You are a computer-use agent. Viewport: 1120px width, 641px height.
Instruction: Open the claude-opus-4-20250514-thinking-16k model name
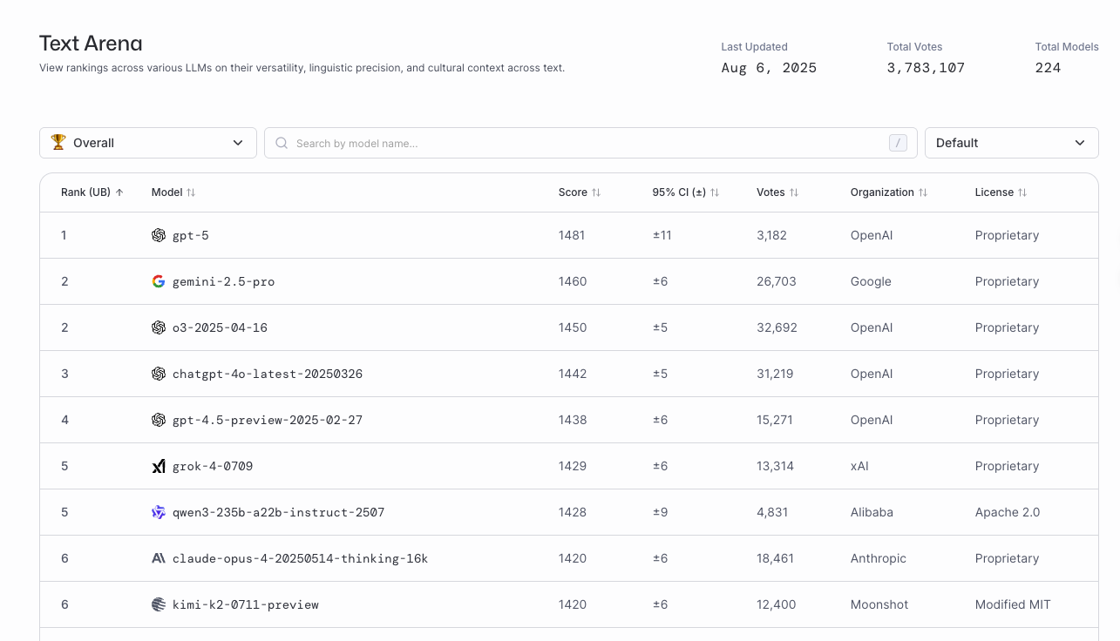pos(301,558)
